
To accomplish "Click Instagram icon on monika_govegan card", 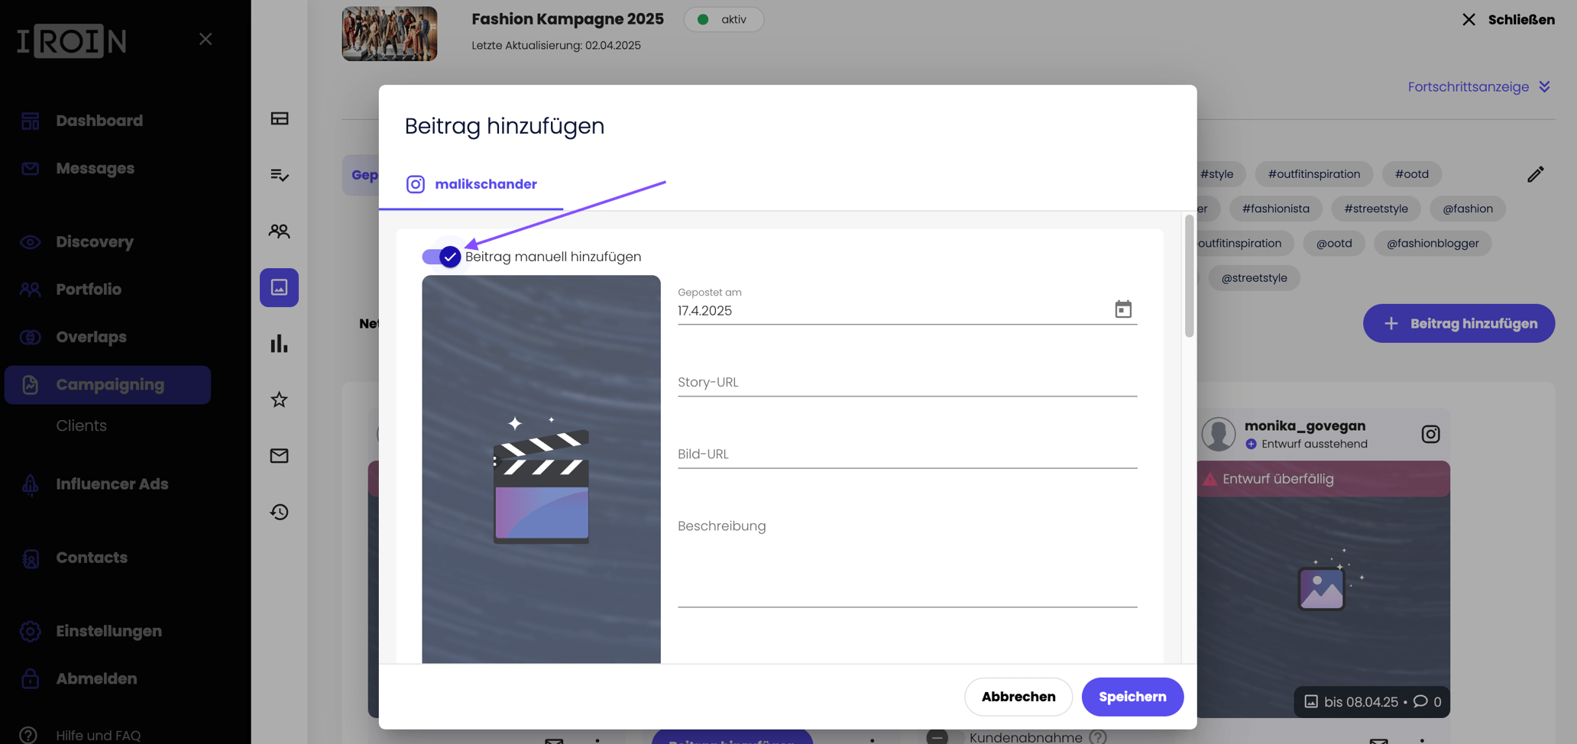I will point(1430,435).
